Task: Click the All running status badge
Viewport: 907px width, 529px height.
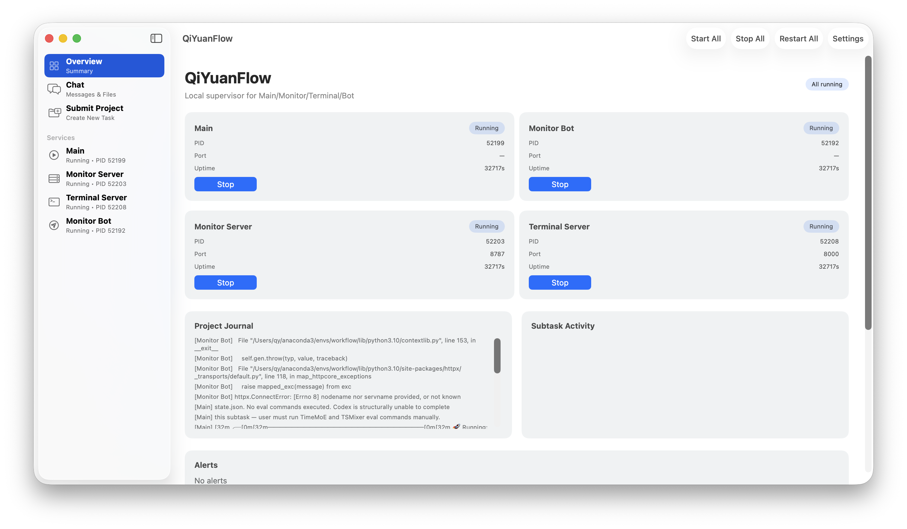Action: point(827,84)
